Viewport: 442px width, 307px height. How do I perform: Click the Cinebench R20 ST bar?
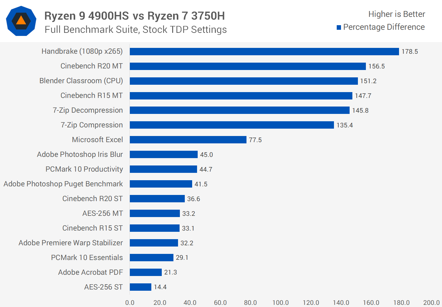[x=157, y=199]
